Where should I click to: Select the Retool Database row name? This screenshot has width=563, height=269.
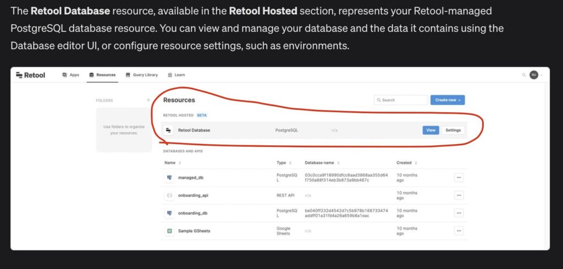pos(194,130)
